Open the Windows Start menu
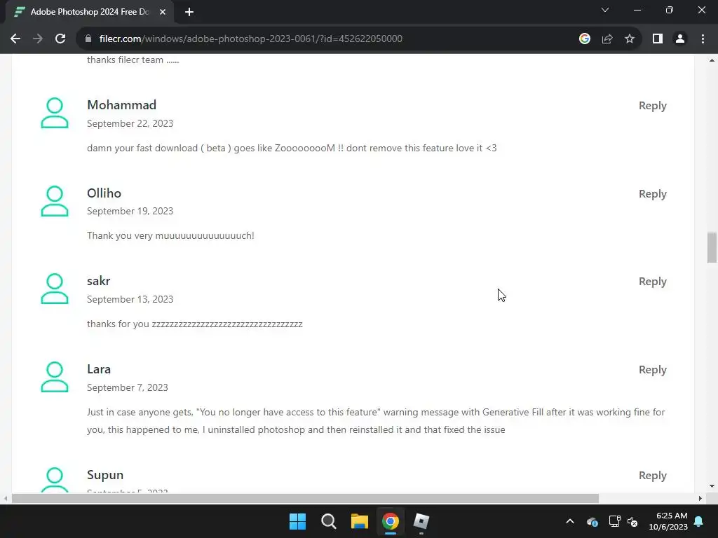This screenshot has height=538, width=718. 297,521
